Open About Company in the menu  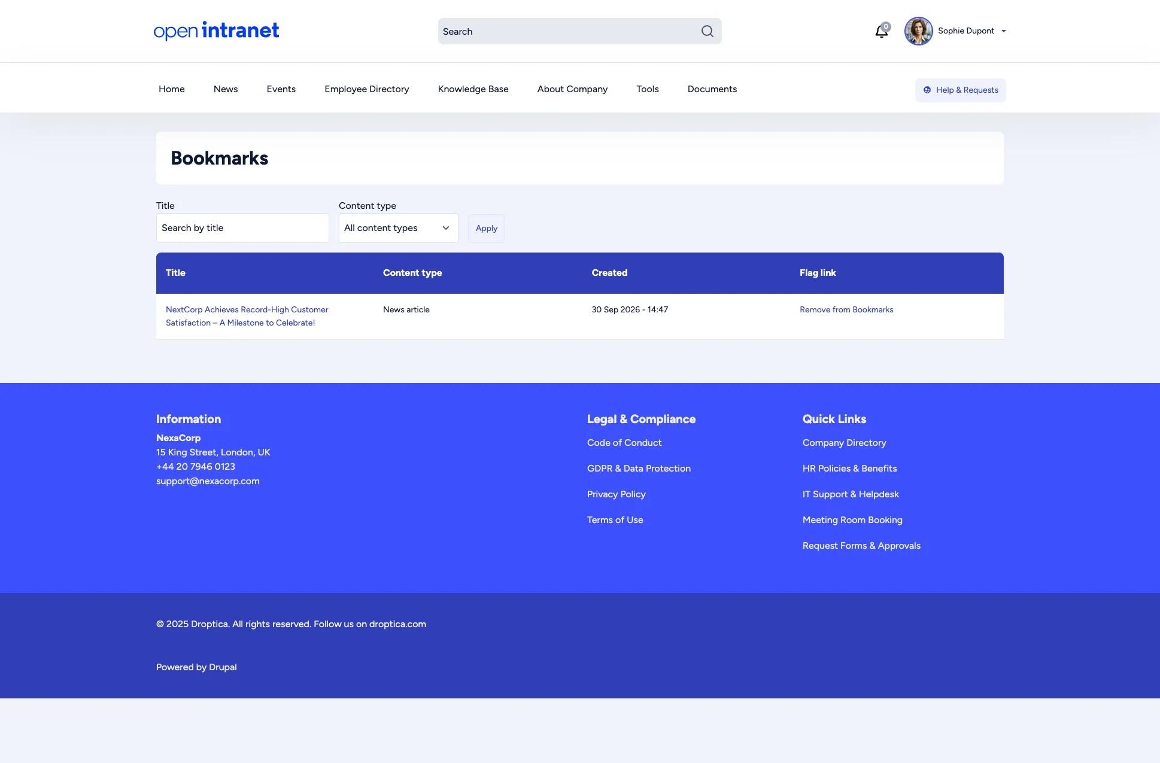[572, 89]
